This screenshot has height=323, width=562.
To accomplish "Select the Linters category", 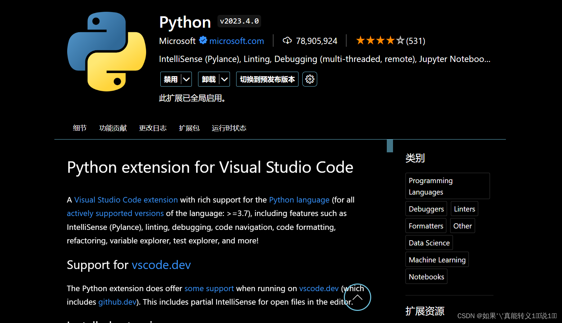I will tap(464, 209).
